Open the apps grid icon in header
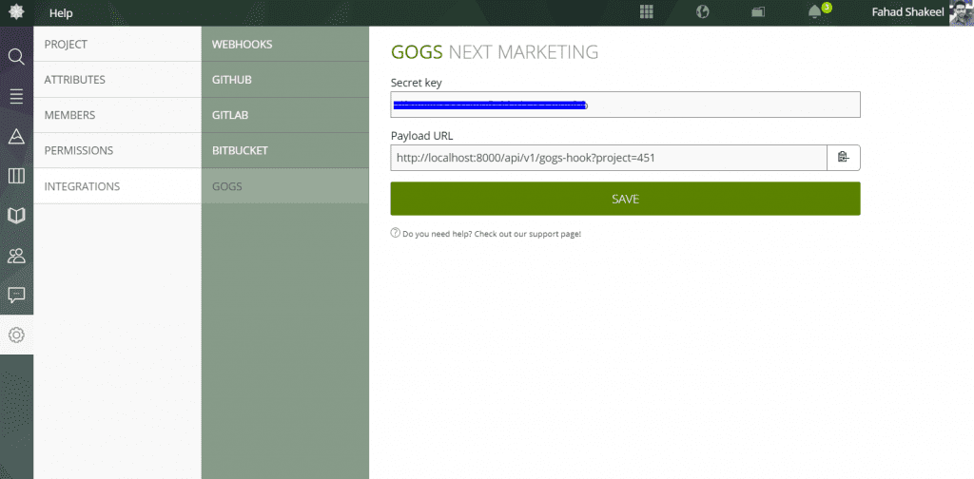974x479 pixels. tap(647, 11)
